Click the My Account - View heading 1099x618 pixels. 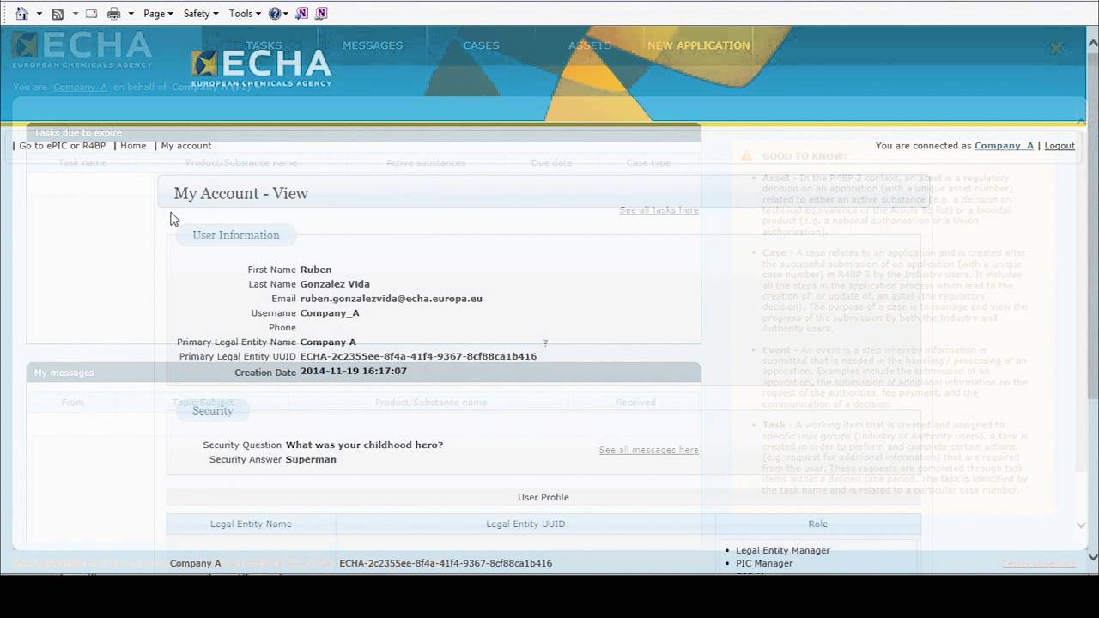240,193
